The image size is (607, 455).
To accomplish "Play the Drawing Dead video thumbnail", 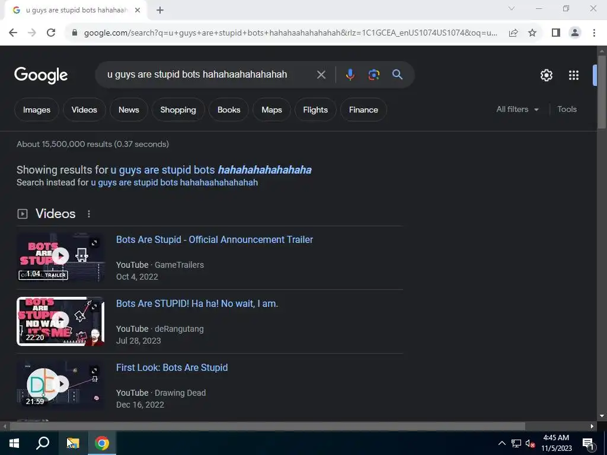I will click(61, 384).
